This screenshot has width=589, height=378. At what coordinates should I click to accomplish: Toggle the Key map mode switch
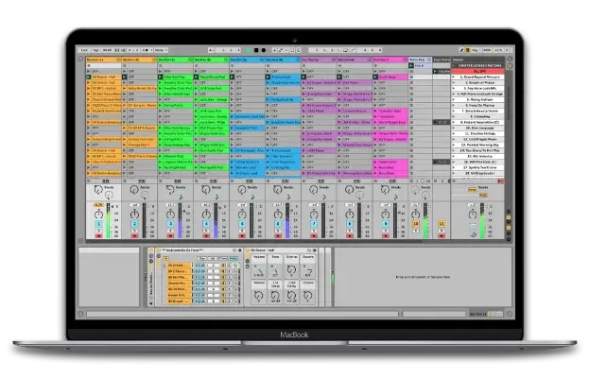473,49
